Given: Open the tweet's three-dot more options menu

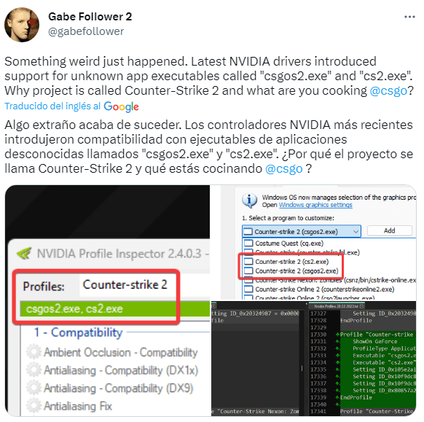Looking at the screenshot, I should tap(409, 17).
